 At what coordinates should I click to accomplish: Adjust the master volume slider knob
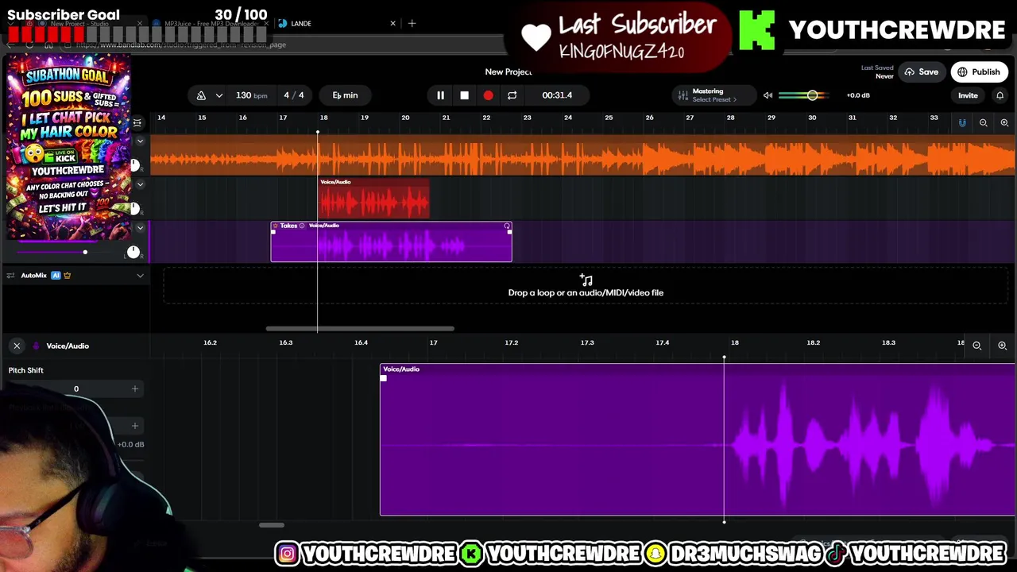tap(812, 95)
